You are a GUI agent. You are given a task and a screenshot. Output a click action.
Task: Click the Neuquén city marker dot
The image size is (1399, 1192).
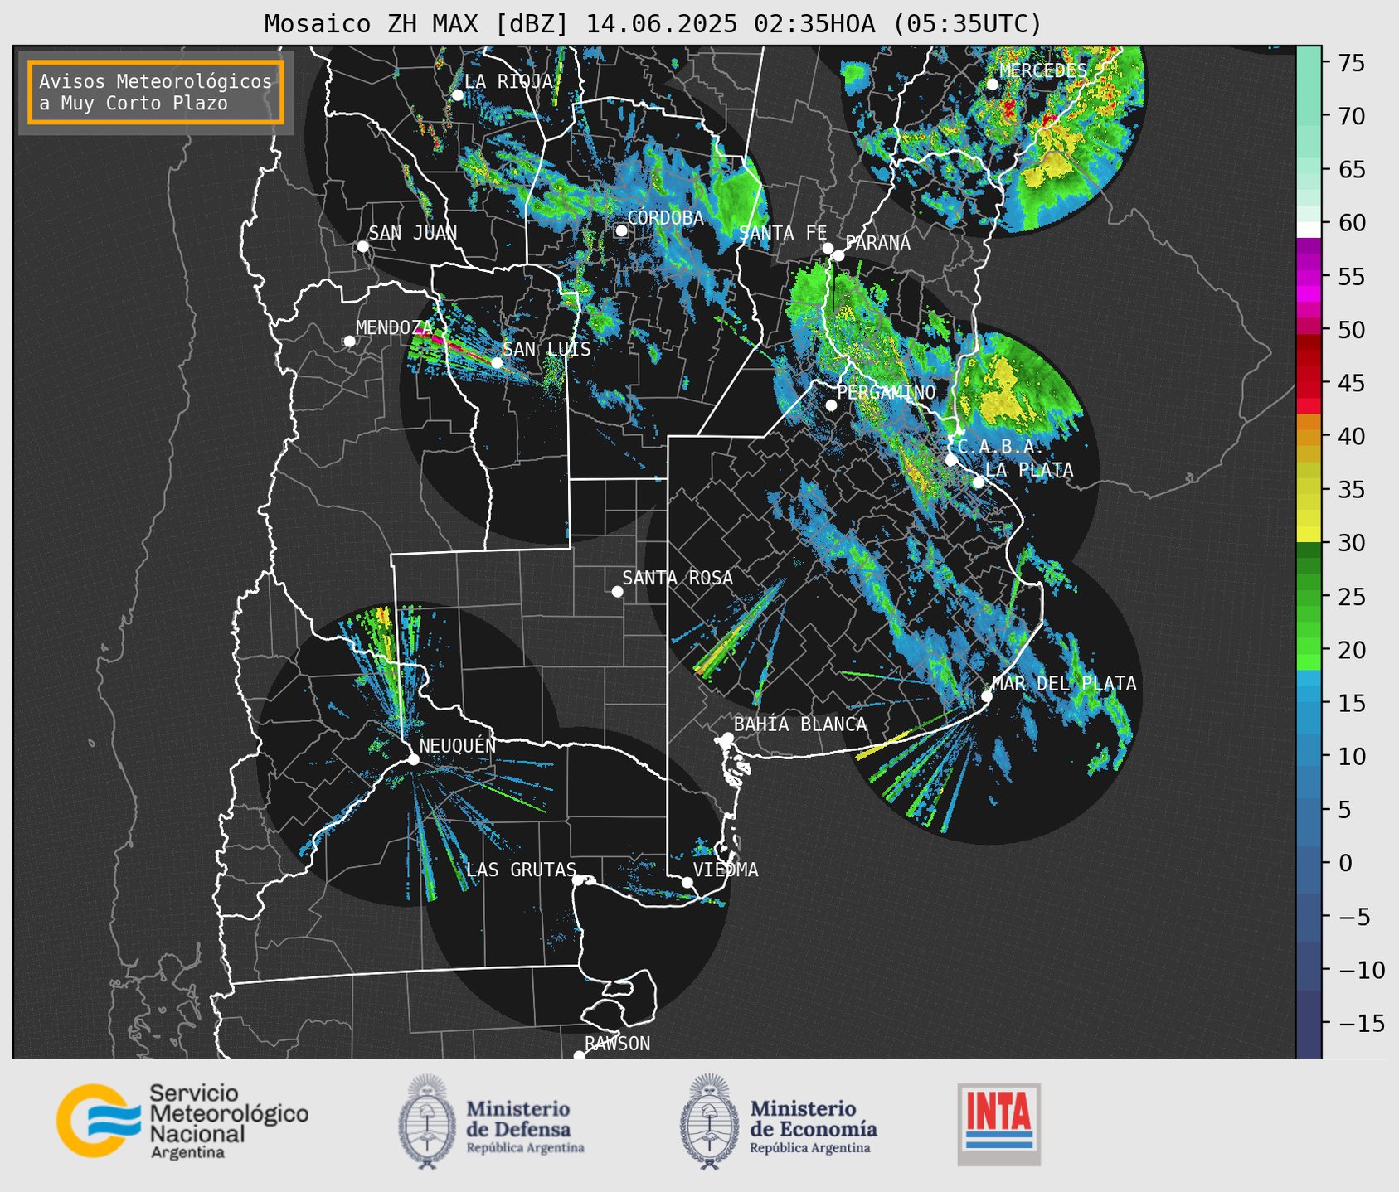pyautogui.click(x=414, y=759)
